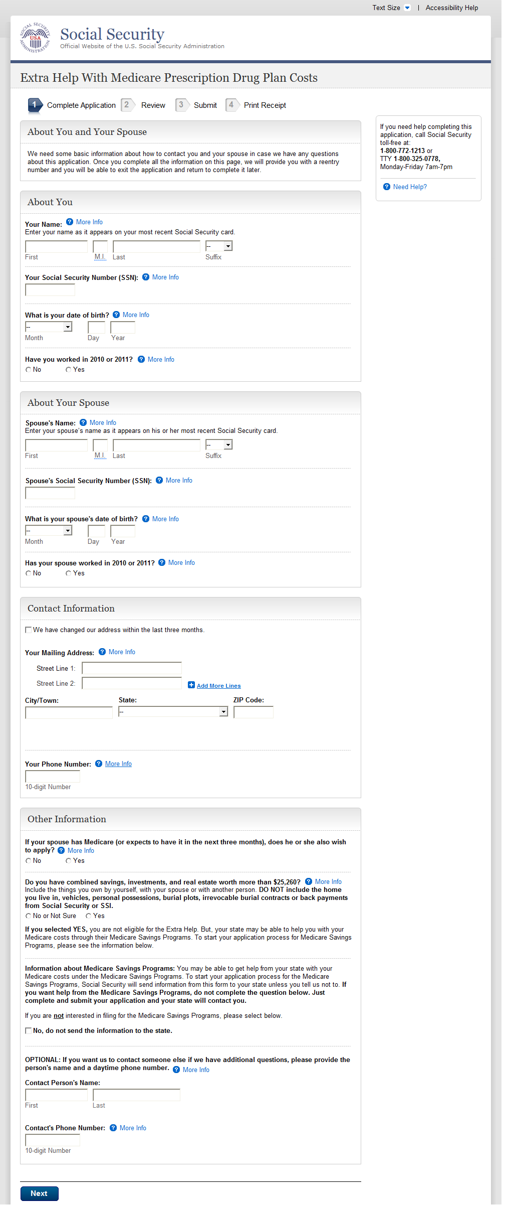
Task: Click the Street Line 1 input field
Action: pos(132,668)
